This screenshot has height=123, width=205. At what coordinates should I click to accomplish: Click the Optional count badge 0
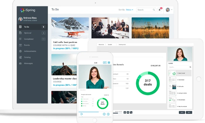pyautogui.click(x=43, y=33)
